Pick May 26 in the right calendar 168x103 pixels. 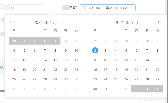click(x=126, y=79)
